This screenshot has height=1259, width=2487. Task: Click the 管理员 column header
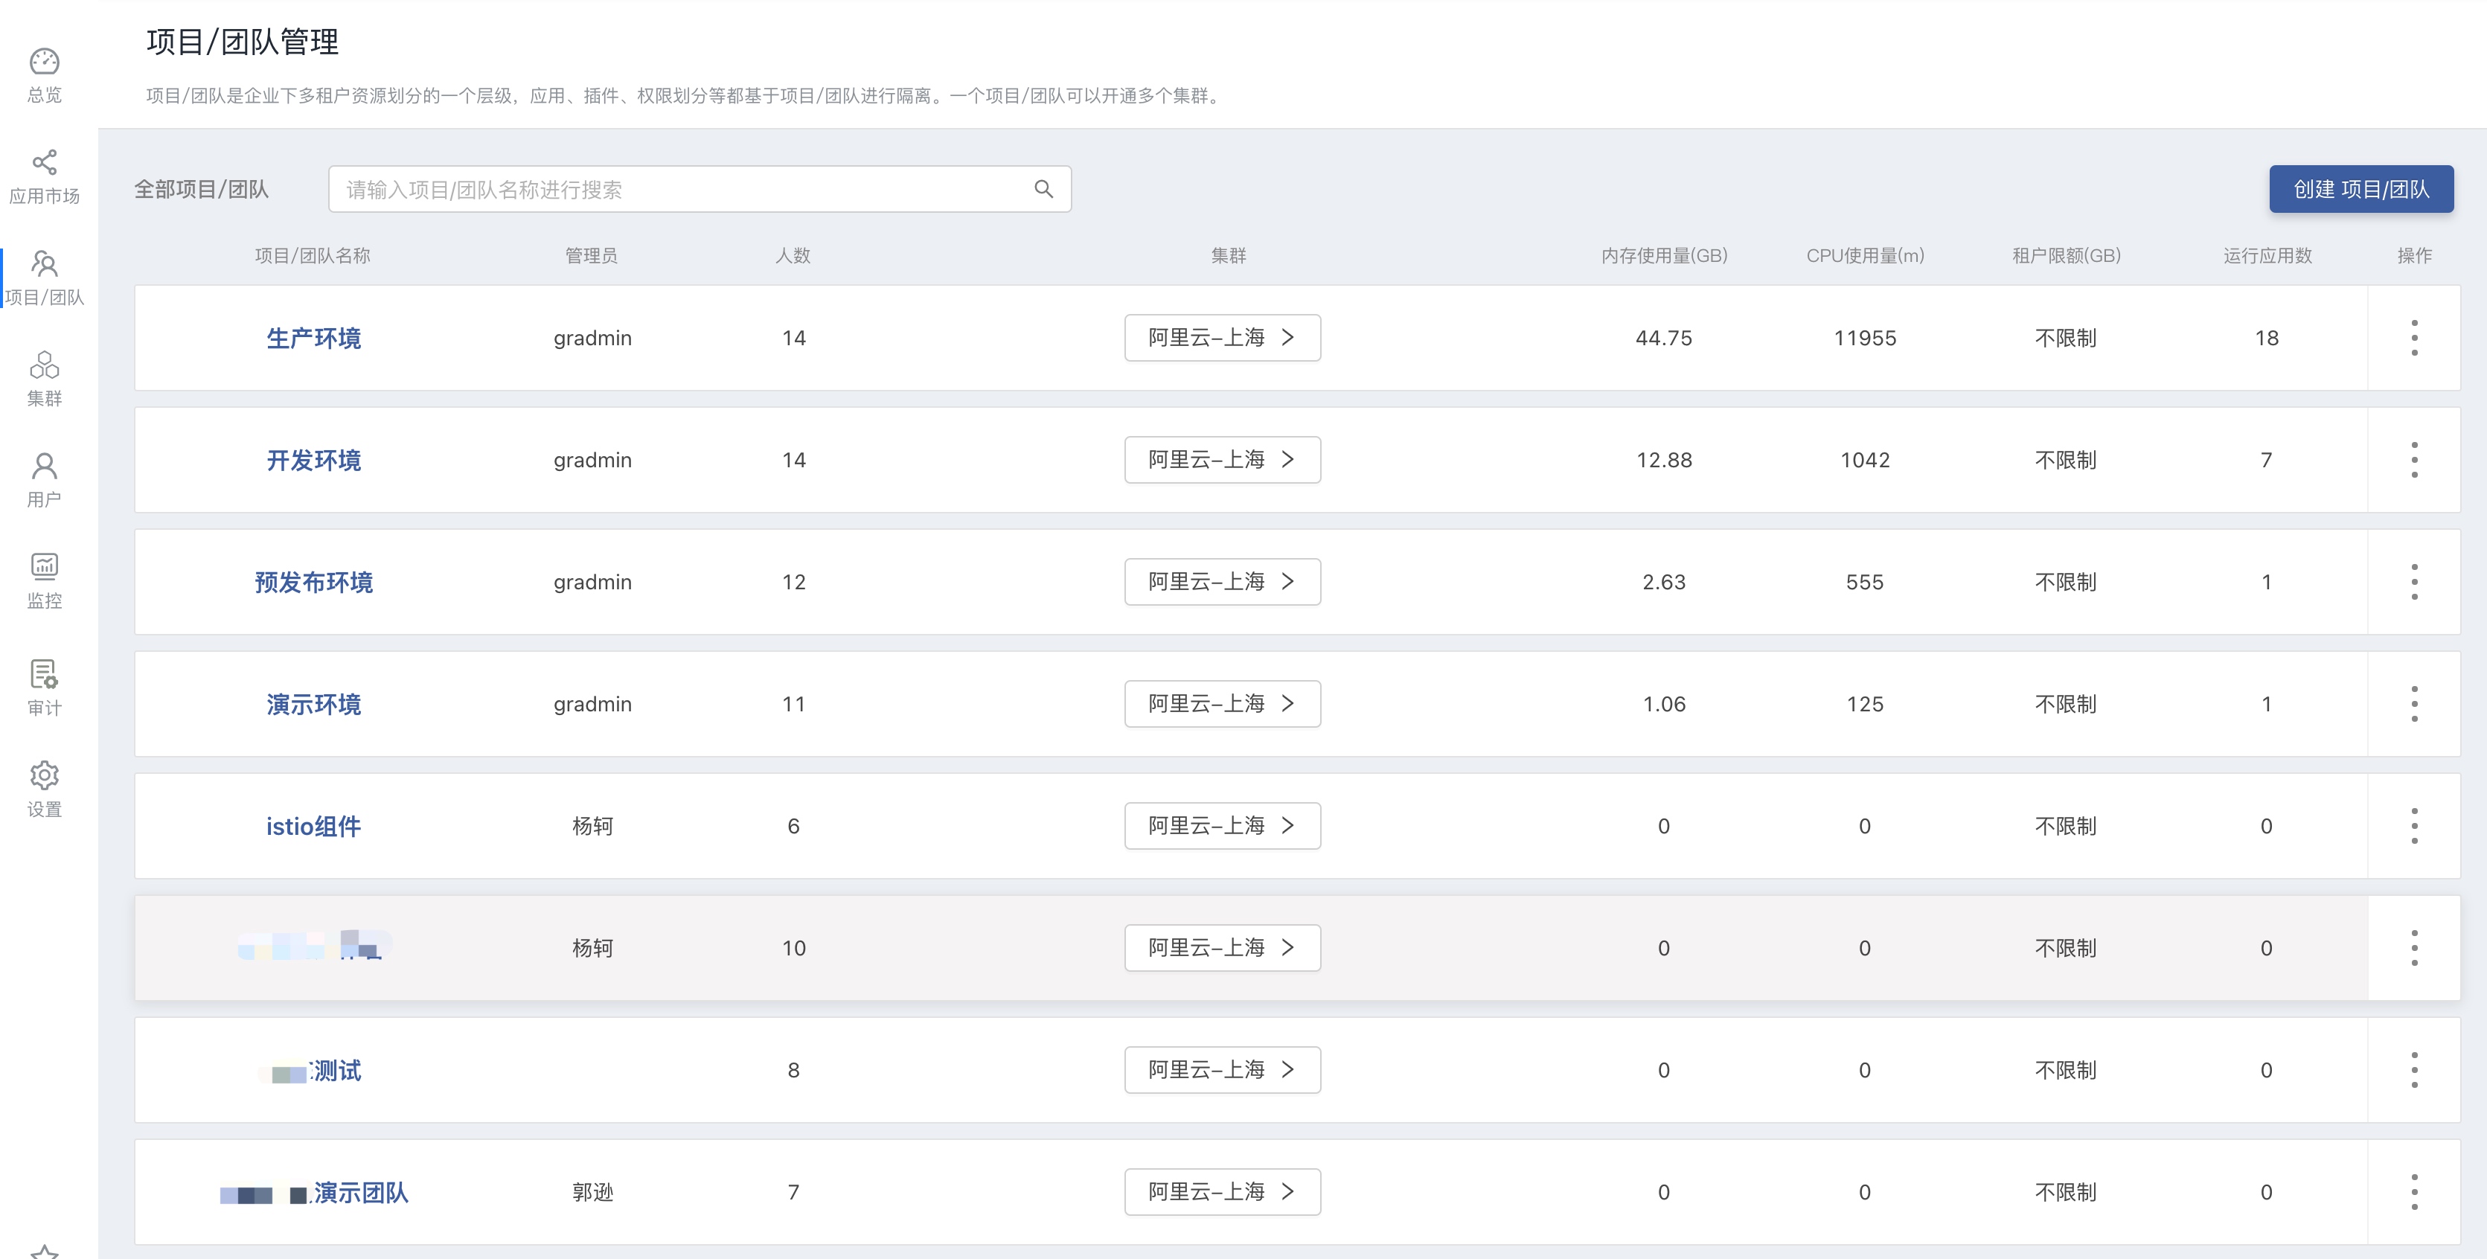pyautogui.click(x=592, y=256)
